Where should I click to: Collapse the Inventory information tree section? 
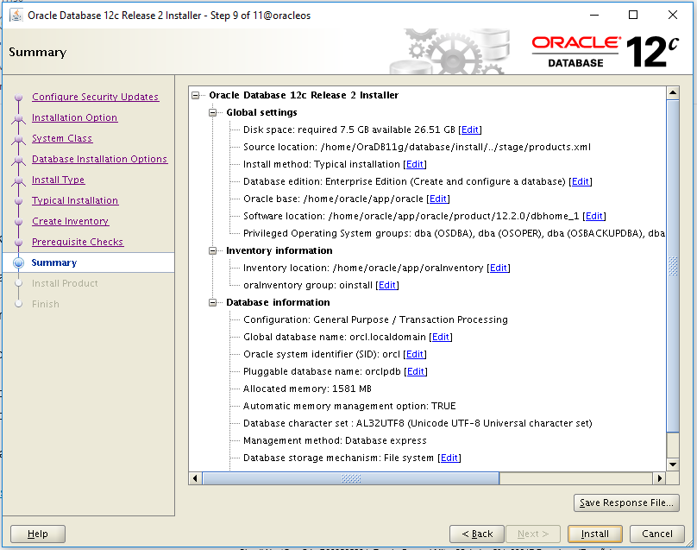pyautogui.click(x=213, y=251)
